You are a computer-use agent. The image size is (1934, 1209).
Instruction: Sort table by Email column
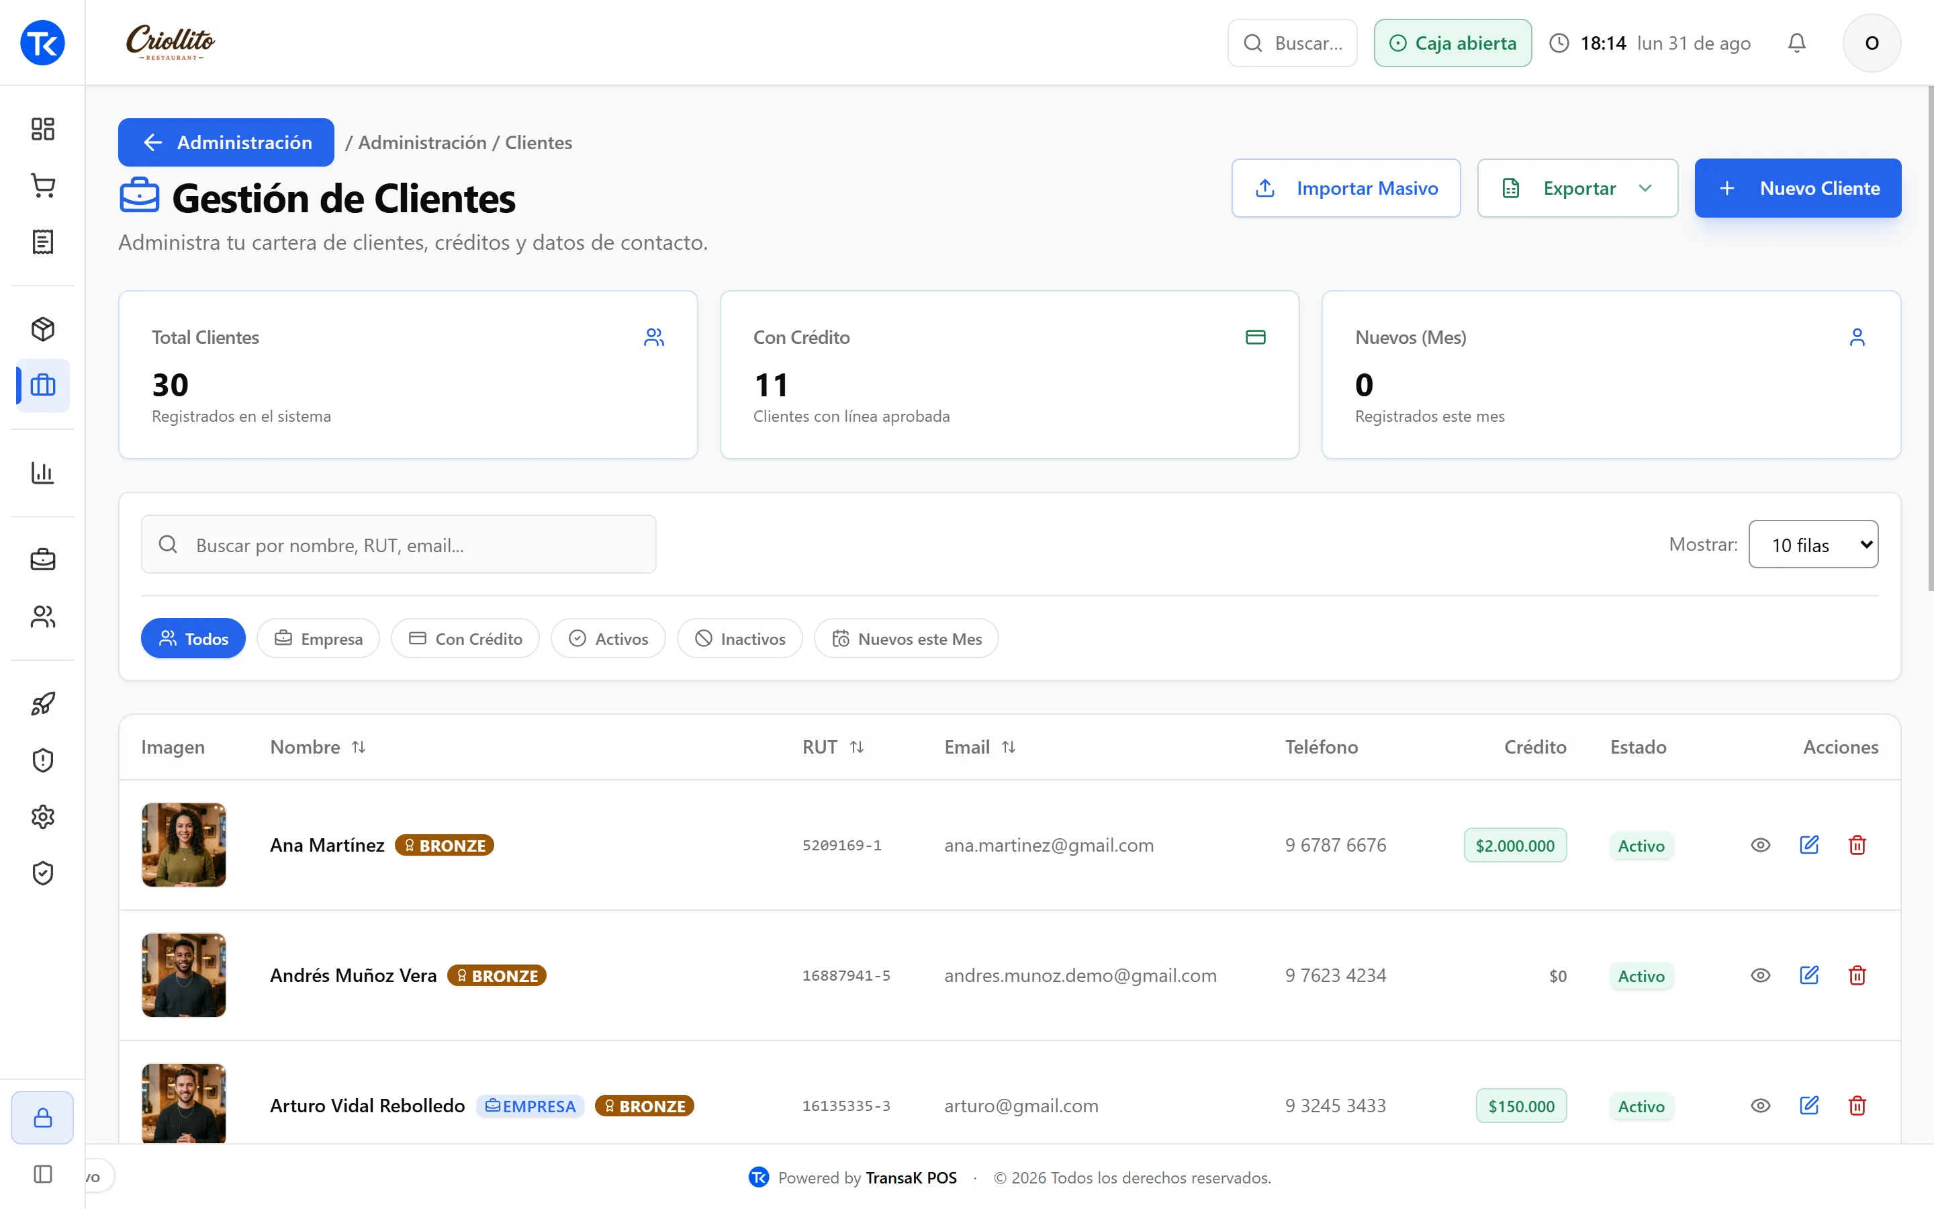980,747
